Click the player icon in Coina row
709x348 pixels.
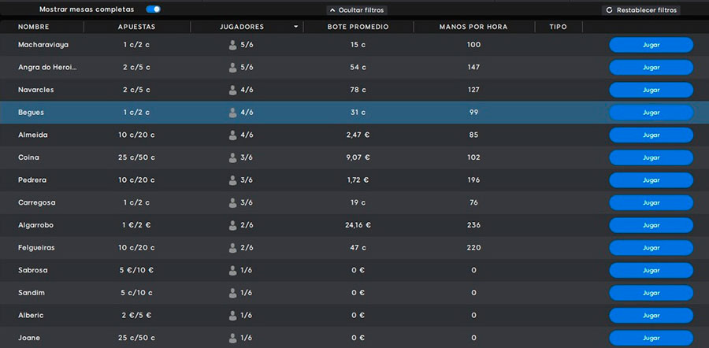(232, 158)
